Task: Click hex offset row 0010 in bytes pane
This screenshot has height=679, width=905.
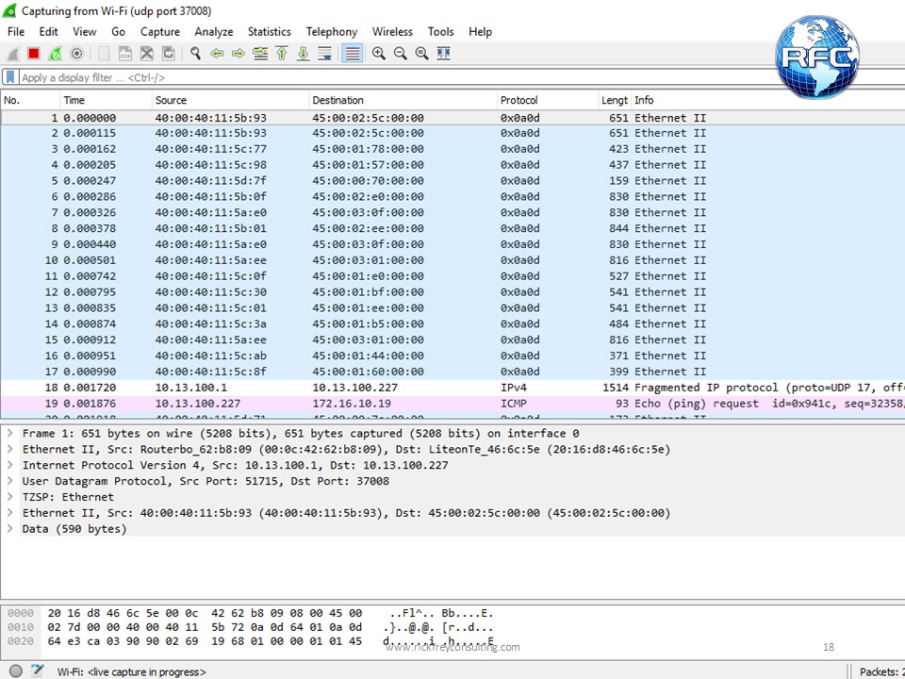Action: [x=21, y=627]
